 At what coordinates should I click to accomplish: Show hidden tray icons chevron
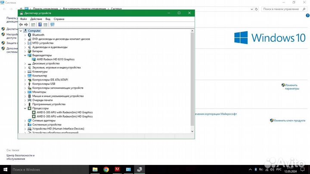250,169
